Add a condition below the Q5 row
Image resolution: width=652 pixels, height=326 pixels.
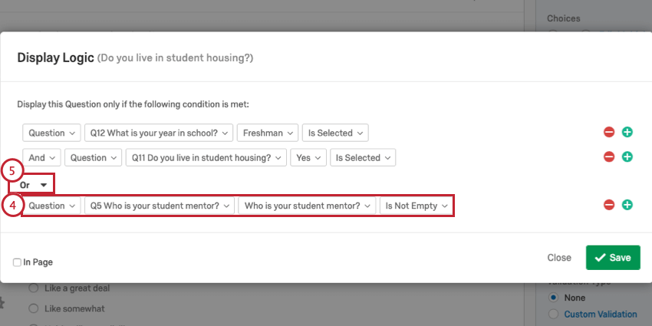pyautogui.click(x=627, y=205)
